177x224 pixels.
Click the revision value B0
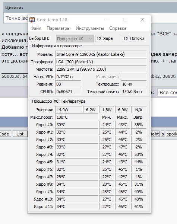point(68,84)
